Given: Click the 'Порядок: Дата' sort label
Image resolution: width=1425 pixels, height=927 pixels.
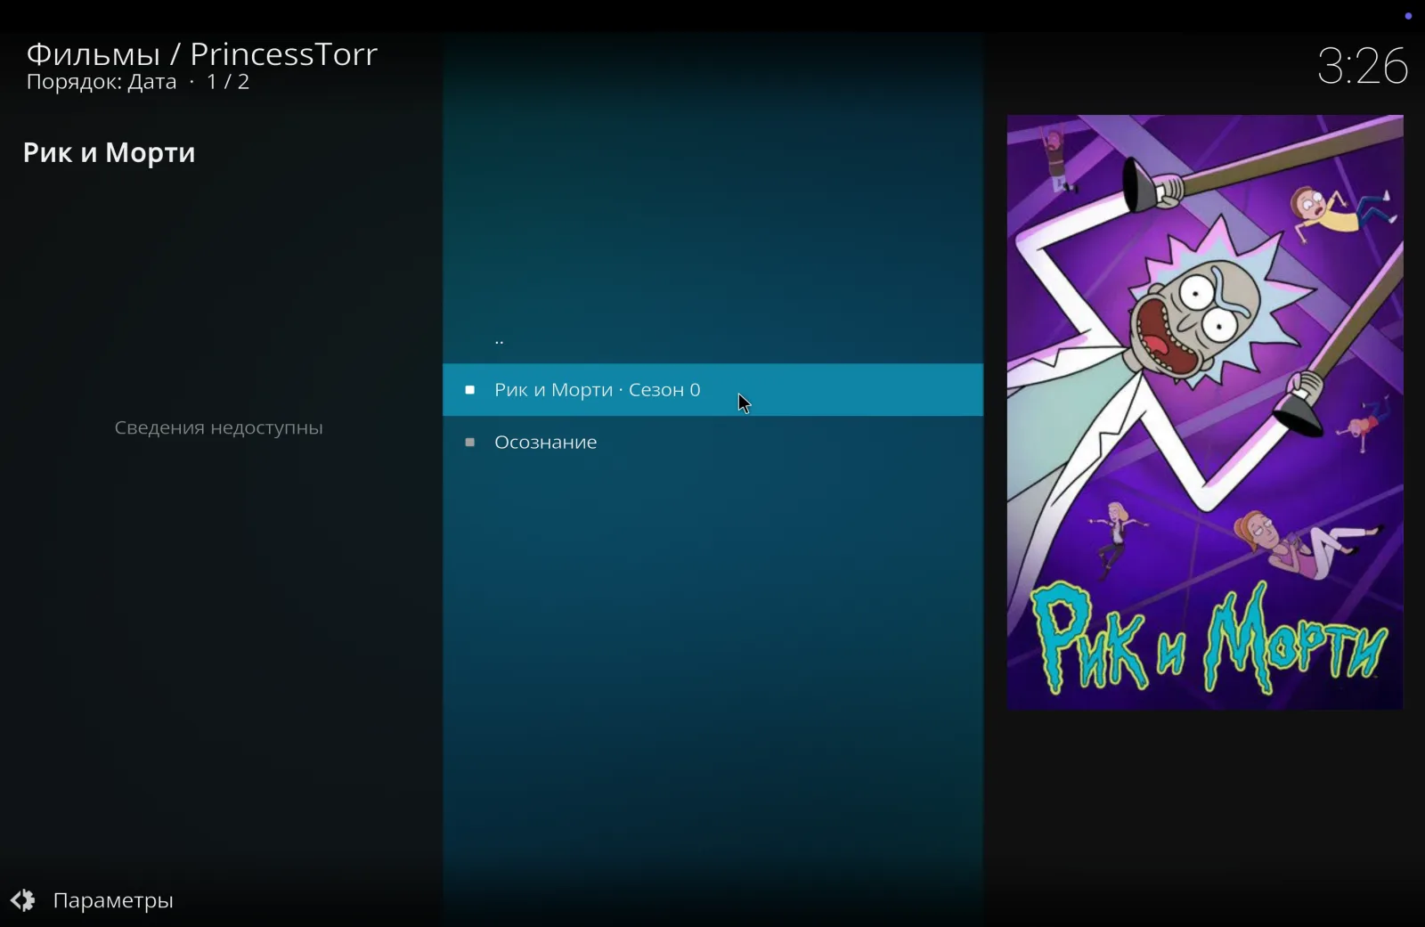Looking at the screenshot, I should pyautogui.click(x=102, y=82).
